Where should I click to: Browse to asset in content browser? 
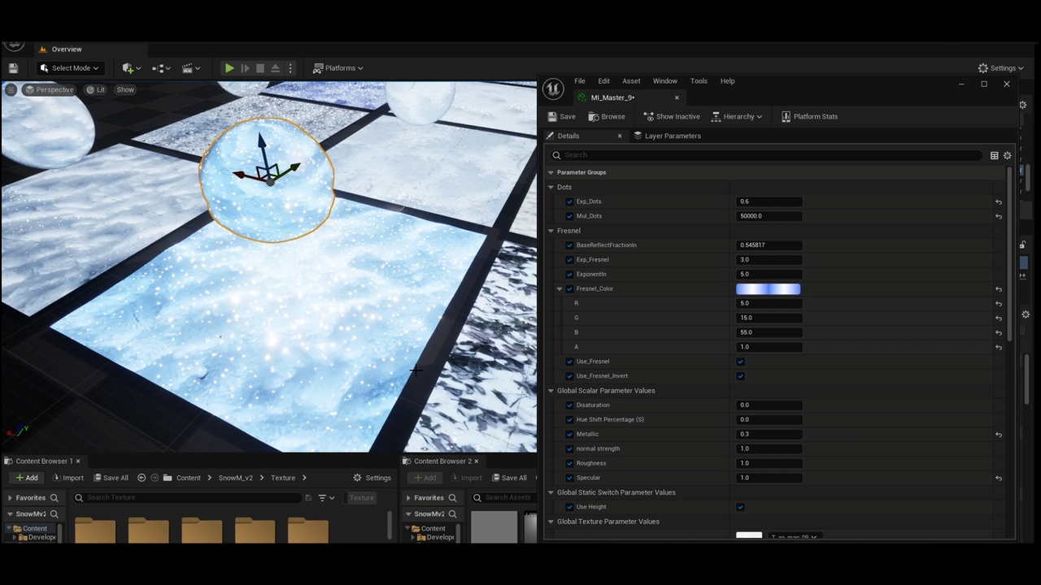tap(607, 116)
